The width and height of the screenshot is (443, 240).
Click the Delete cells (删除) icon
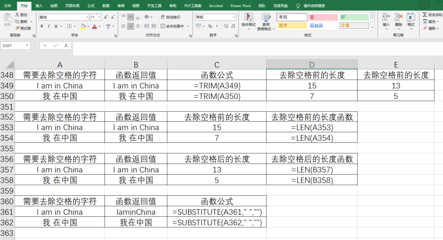399,17
